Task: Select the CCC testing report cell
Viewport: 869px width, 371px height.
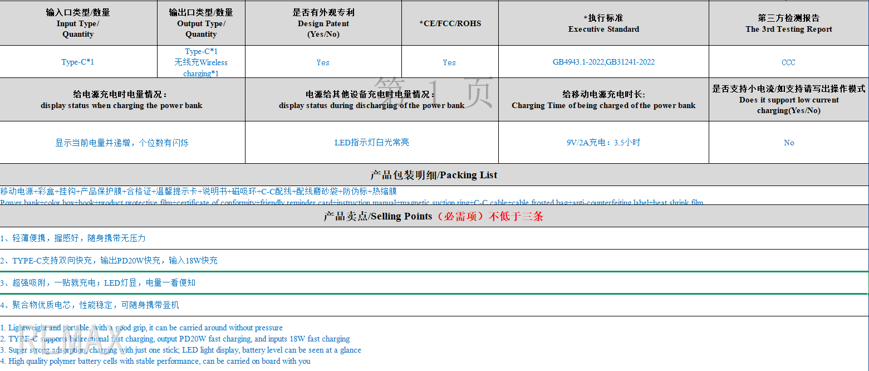Action: (x=788, y=62)
